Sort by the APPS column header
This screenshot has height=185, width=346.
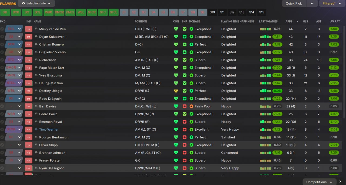click(x=289, y=21)
